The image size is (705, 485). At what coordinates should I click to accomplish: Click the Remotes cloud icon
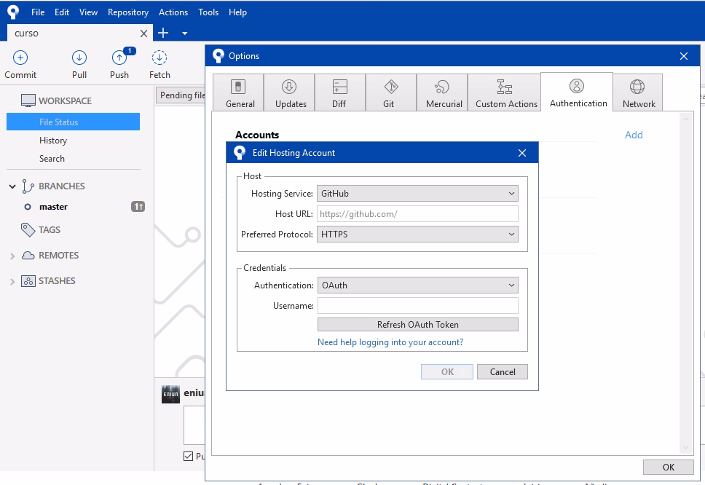(28, 256)
